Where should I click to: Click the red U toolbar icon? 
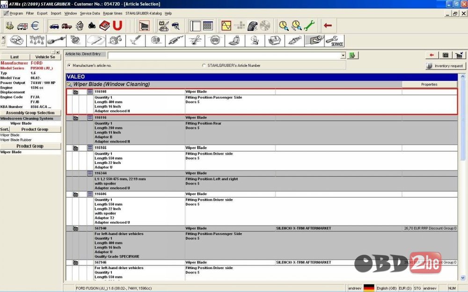117,26
